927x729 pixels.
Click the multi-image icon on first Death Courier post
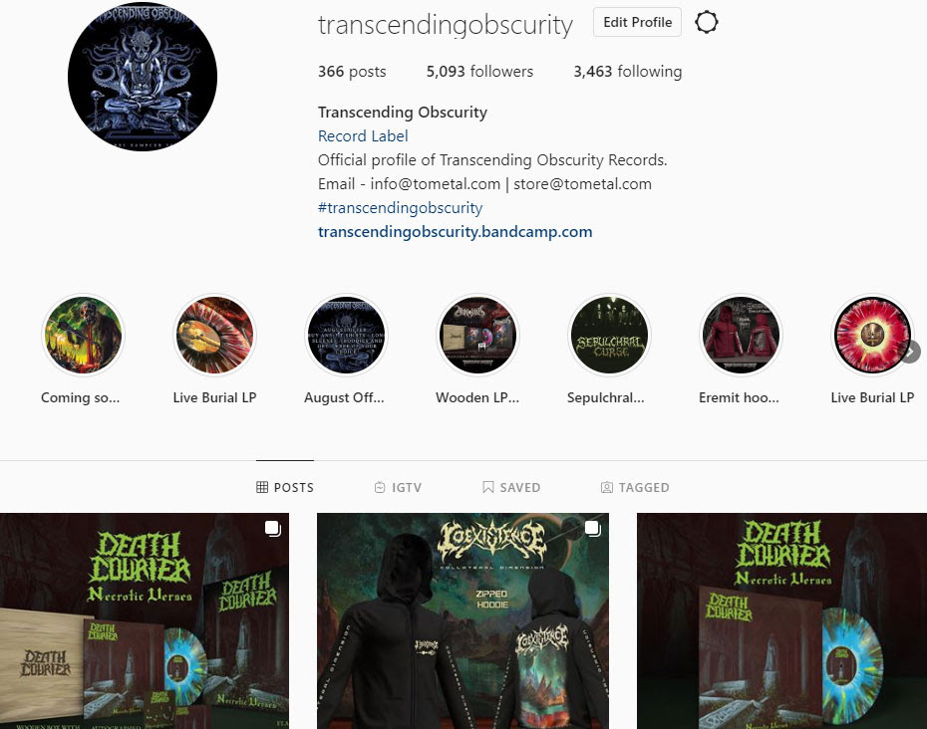click(272, 528)
